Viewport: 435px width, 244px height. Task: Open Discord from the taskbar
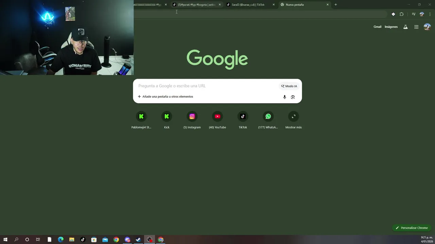click(127, 240)
